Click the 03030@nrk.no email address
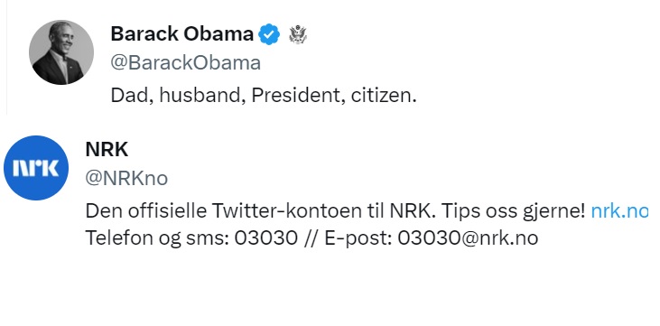 (468, 238)
